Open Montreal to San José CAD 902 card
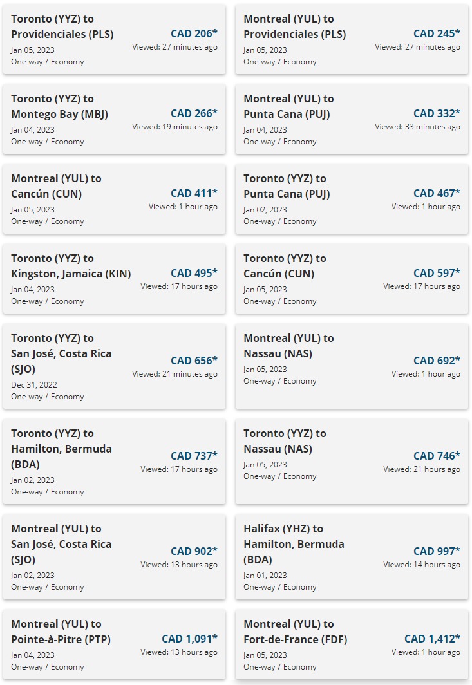This screenshot has width=472, height=685. click(x=114, y=557)
